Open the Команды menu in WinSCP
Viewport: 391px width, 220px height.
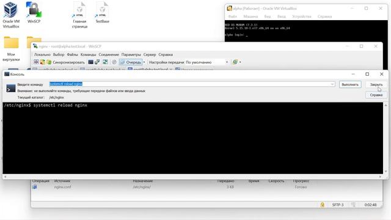(88, 54)
